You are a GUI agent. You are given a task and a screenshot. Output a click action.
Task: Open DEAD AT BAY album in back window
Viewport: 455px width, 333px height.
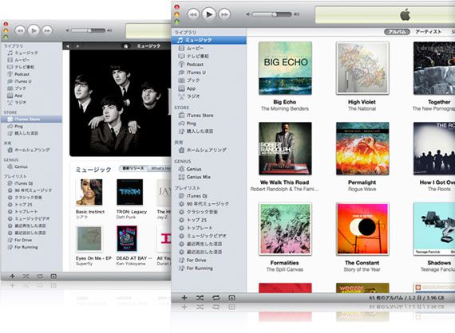point(127,239)
